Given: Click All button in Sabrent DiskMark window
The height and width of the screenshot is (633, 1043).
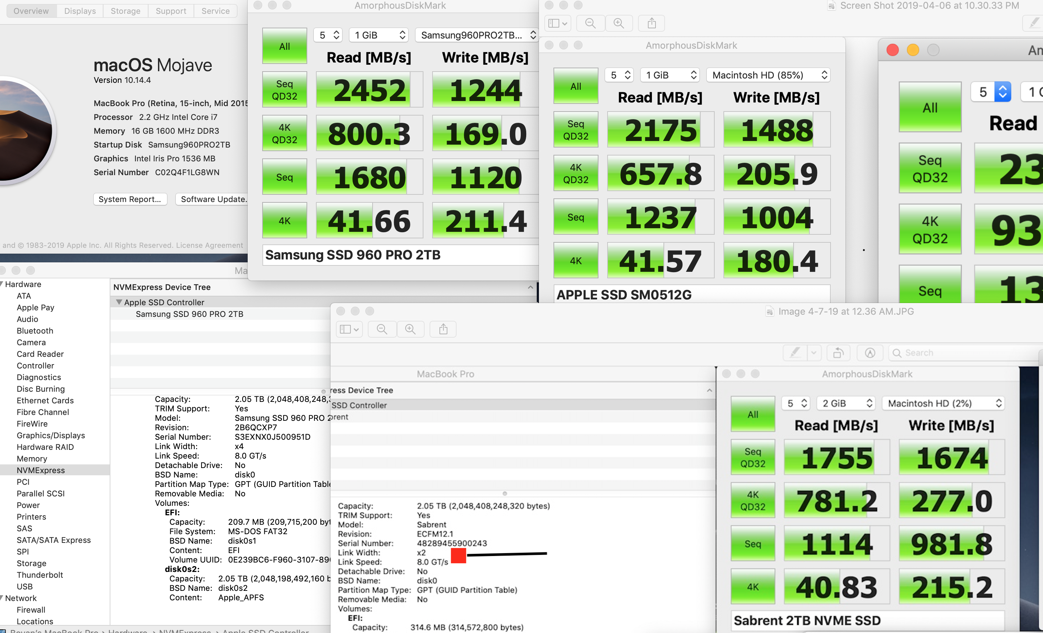Looking at the screenshot, I should [752, 414].
